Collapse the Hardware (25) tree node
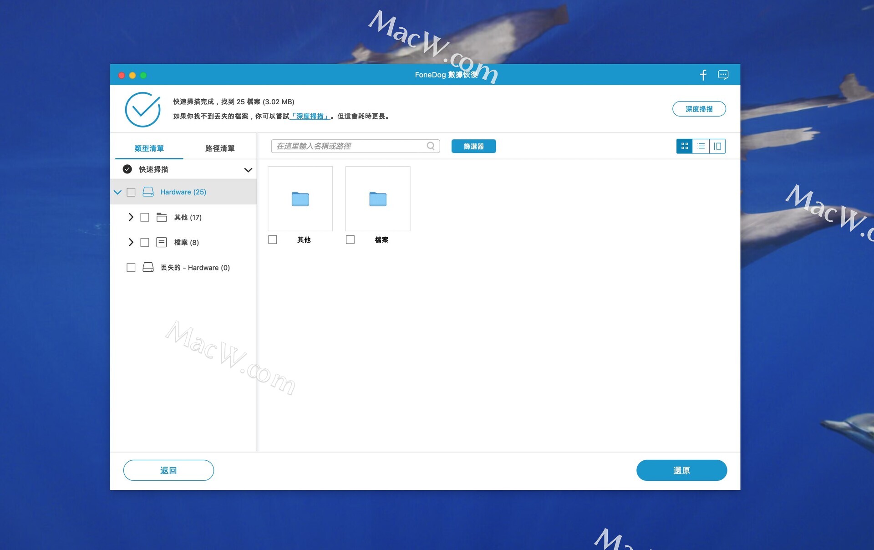The image size is (874, 550). click(117, 192)
